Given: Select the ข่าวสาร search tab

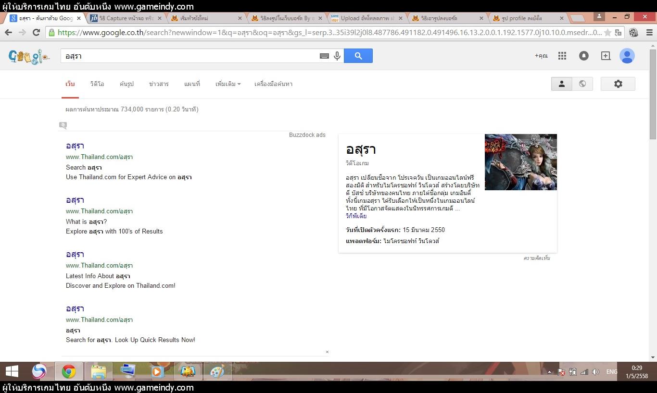Looking at the screenshot, I should point(159,84).
